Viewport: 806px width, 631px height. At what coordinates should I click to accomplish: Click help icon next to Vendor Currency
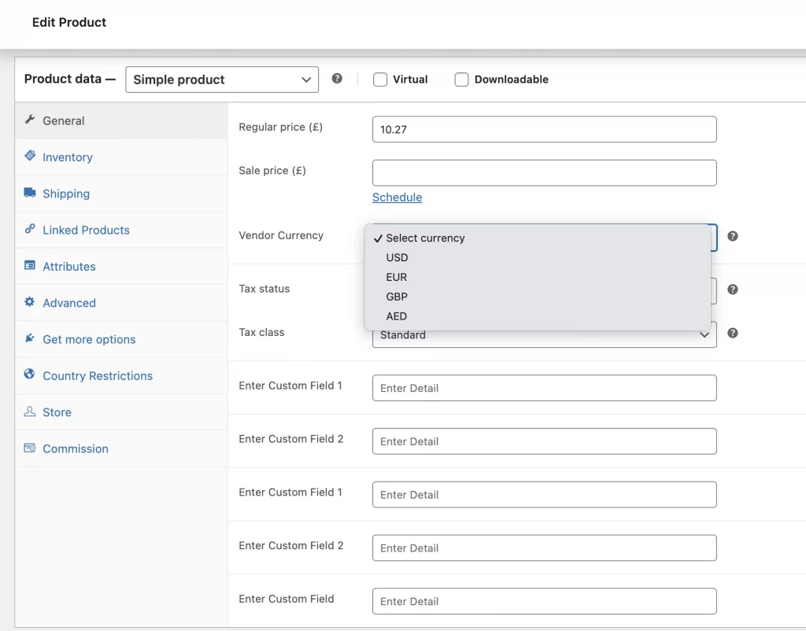732,236
